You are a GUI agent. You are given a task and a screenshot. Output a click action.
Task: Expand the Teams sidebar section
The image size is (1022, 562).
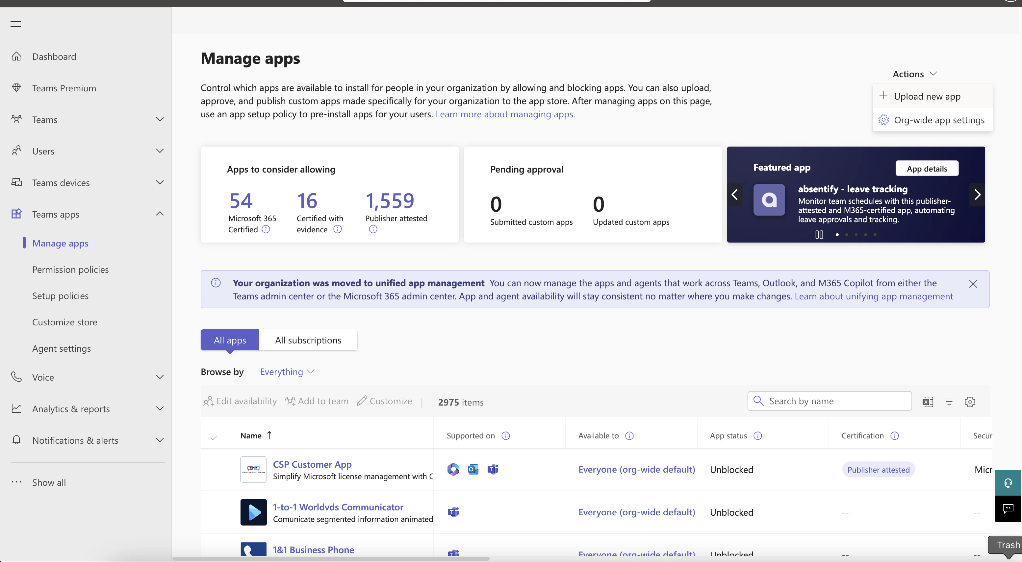tap(160, 119)
